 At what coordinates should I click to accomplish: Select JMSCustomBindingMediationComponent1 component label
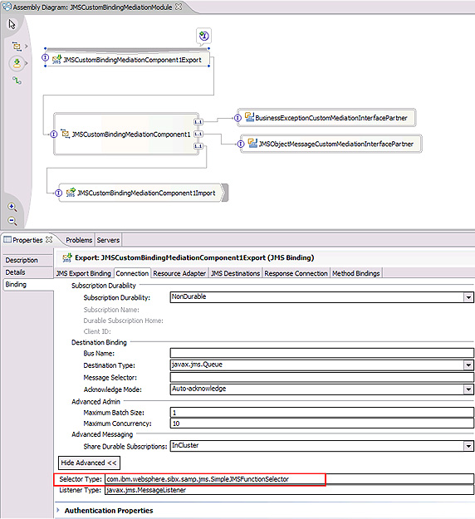[131, 135]
